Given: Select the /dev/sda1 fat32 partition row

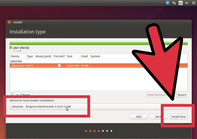Looking at the screenshot, I should pos(98,66).
